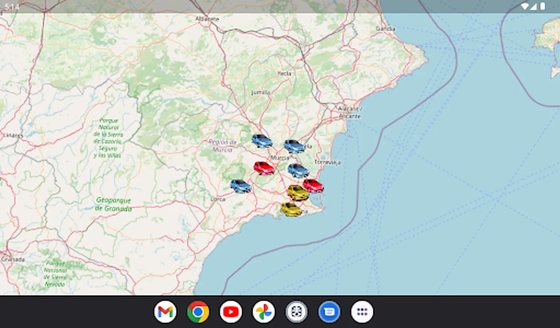Launch Chrome from the taskbar
Viewport: 560px width, 328px height.
pos(198,312)
